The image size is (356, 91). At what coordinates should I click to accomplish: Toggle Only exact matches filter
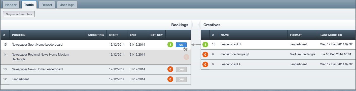coord(19,14)
